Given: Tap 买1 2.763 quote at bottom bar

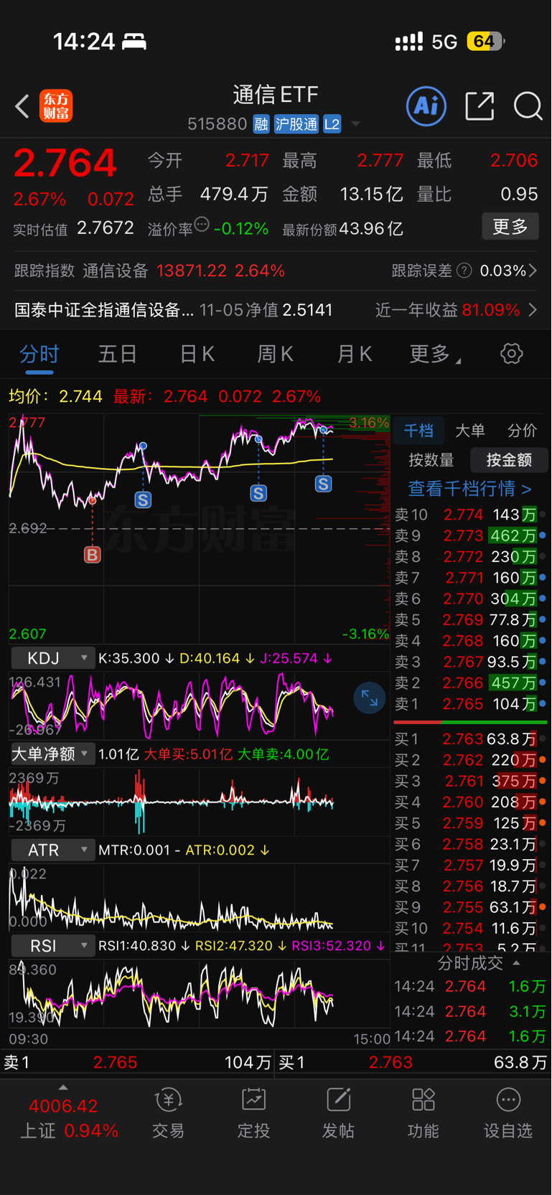Looking at the screenshot, I should pyautogui.click(x=413, y=1062).
